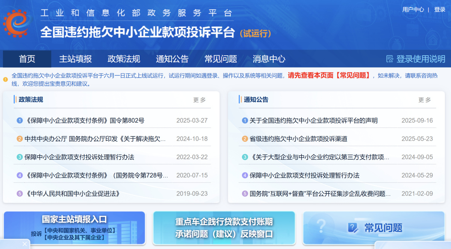
Task: Click the number 1 badge in 政策法规 list
Action: point(20,121)
